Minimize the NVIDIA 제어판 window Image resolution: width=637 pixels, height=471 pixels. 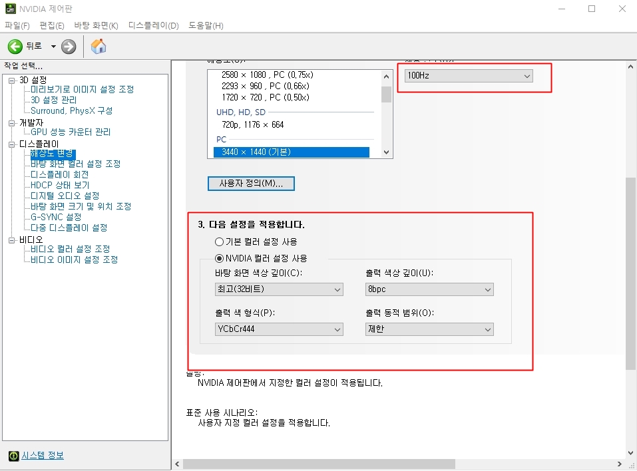click(x=562, y=9)
